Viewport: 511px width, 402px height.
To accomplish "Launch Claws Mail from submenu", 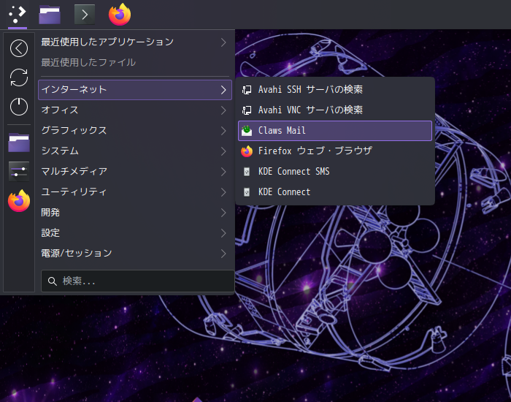I will click(x=335, y=131).
